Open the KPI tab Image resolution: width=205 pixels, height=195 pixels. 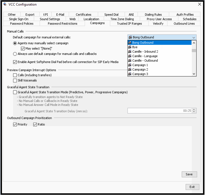coord(46,14)
